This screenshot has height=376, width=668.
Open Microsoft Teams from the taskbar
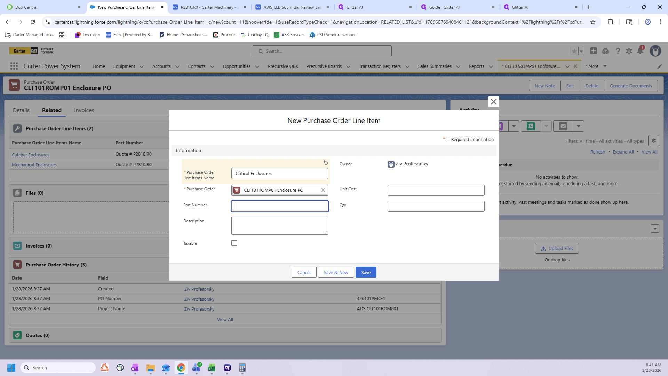point(197,368)
